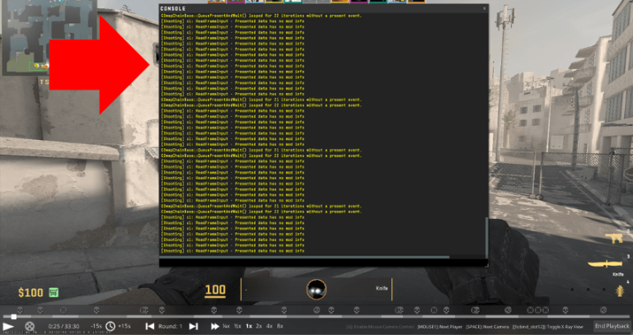
Task: Click the first skull marker on the timeline
Action: pyautogui.click(x=20, y=310)
